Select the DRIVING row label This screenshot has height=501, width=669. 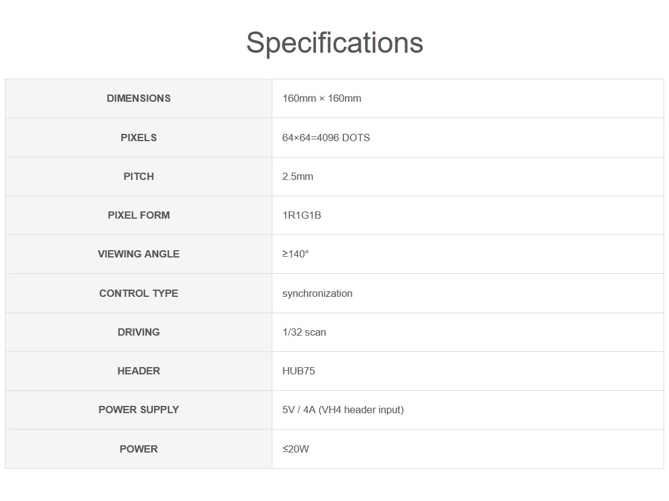click(x=139, y=332)
